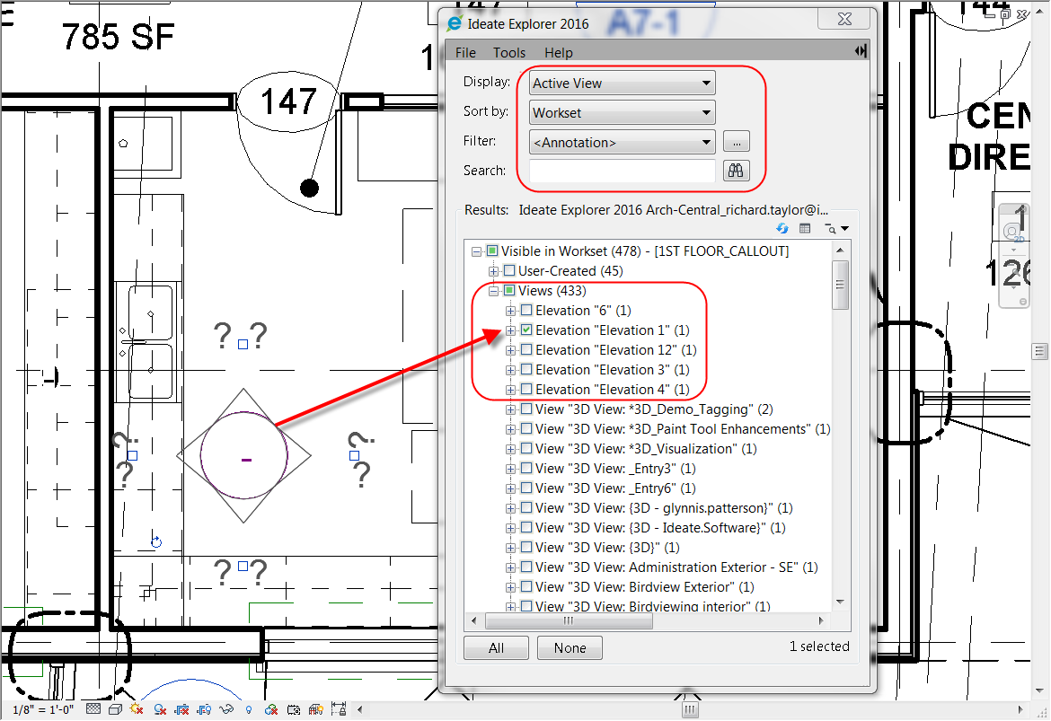This screenshot has width=1051, height=721.
Task: Toggle Sun Path off icon in the view bar
Action: [137, 708]
